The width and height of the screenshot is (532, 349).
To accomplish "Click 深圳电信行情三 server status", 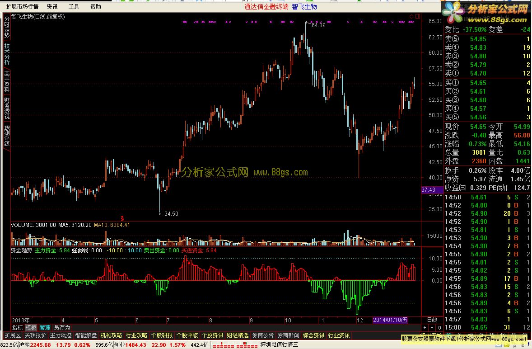I will click(x=279, y=345).
